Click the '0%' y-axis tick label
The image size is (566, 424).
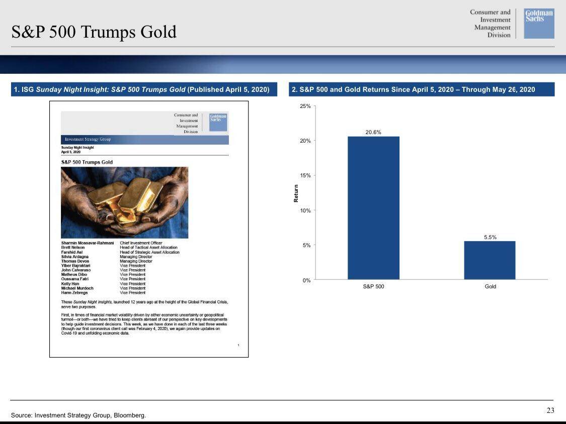click(306, 280)
